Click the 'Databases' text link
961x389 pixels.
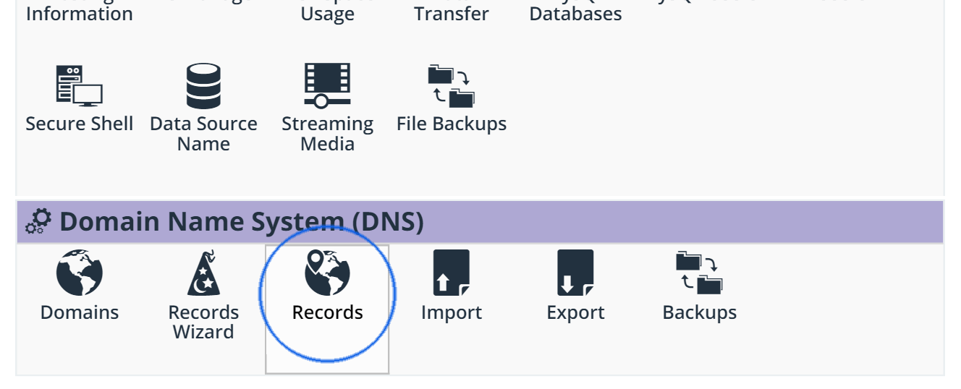575,14
